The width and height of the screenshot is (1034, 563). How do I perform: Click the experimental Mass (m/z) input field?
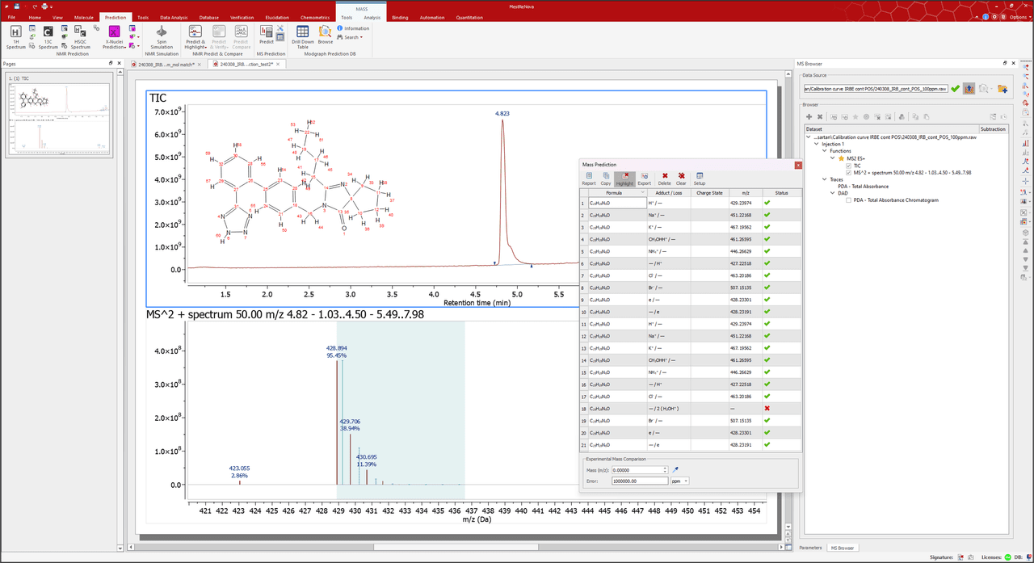pyautogui.click(x=637, y=469)
